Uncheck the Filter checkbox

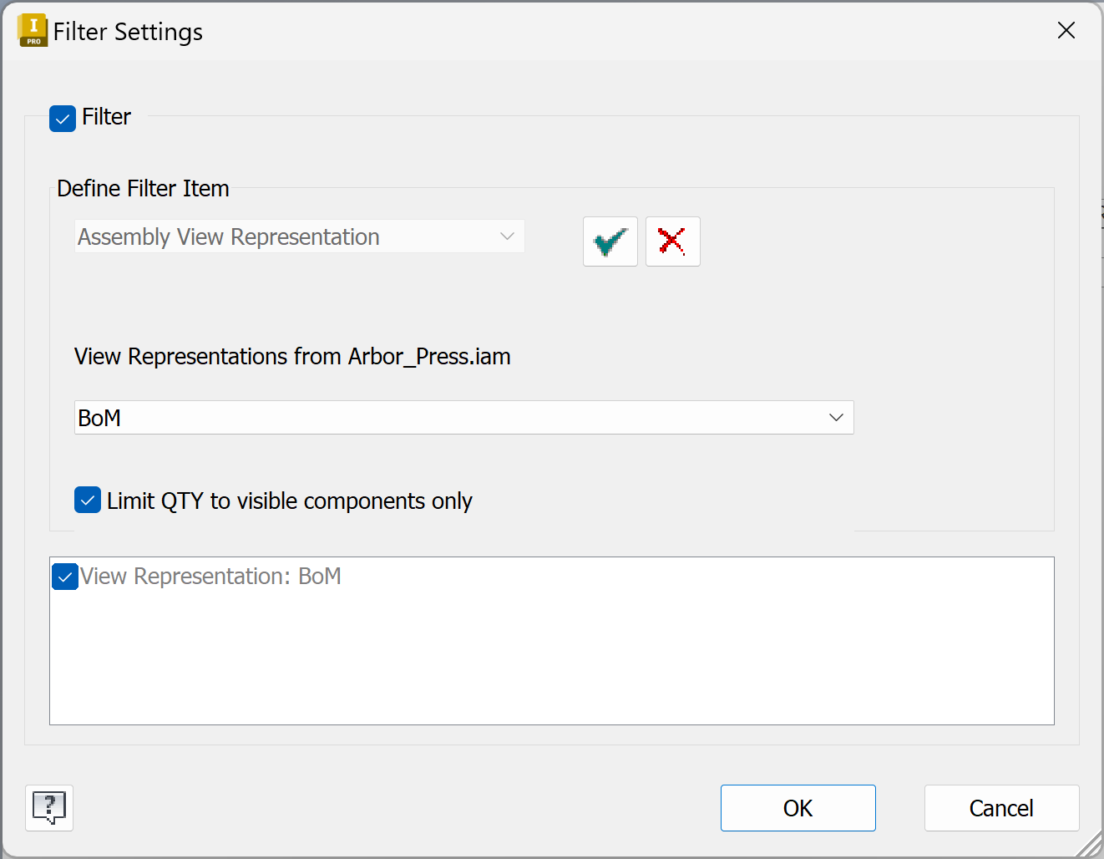(63, 118)
